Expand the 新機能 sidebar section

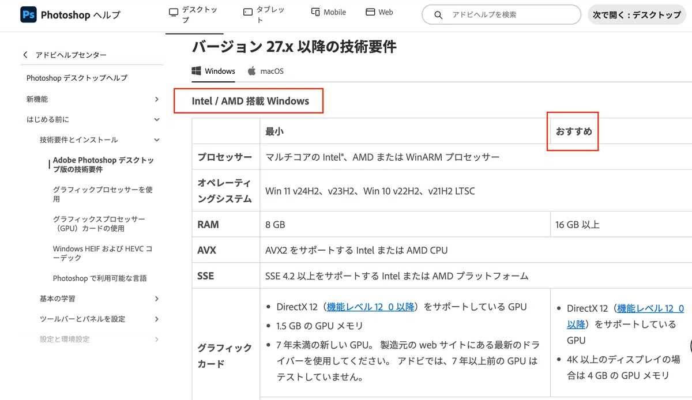[x=157, y=99]
